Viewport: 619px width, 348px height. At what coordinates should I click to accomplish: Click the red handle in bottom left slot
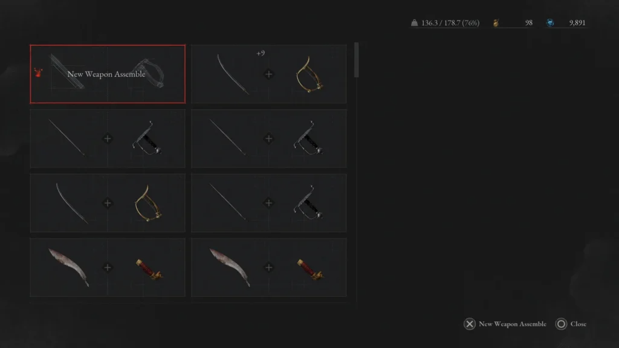(x=149, y=269)
